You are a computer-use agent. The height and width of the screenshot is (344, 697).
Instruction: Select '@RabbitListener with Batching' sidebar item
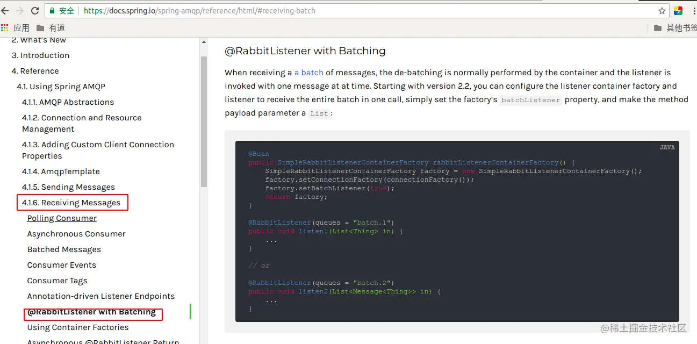point(91,312)
